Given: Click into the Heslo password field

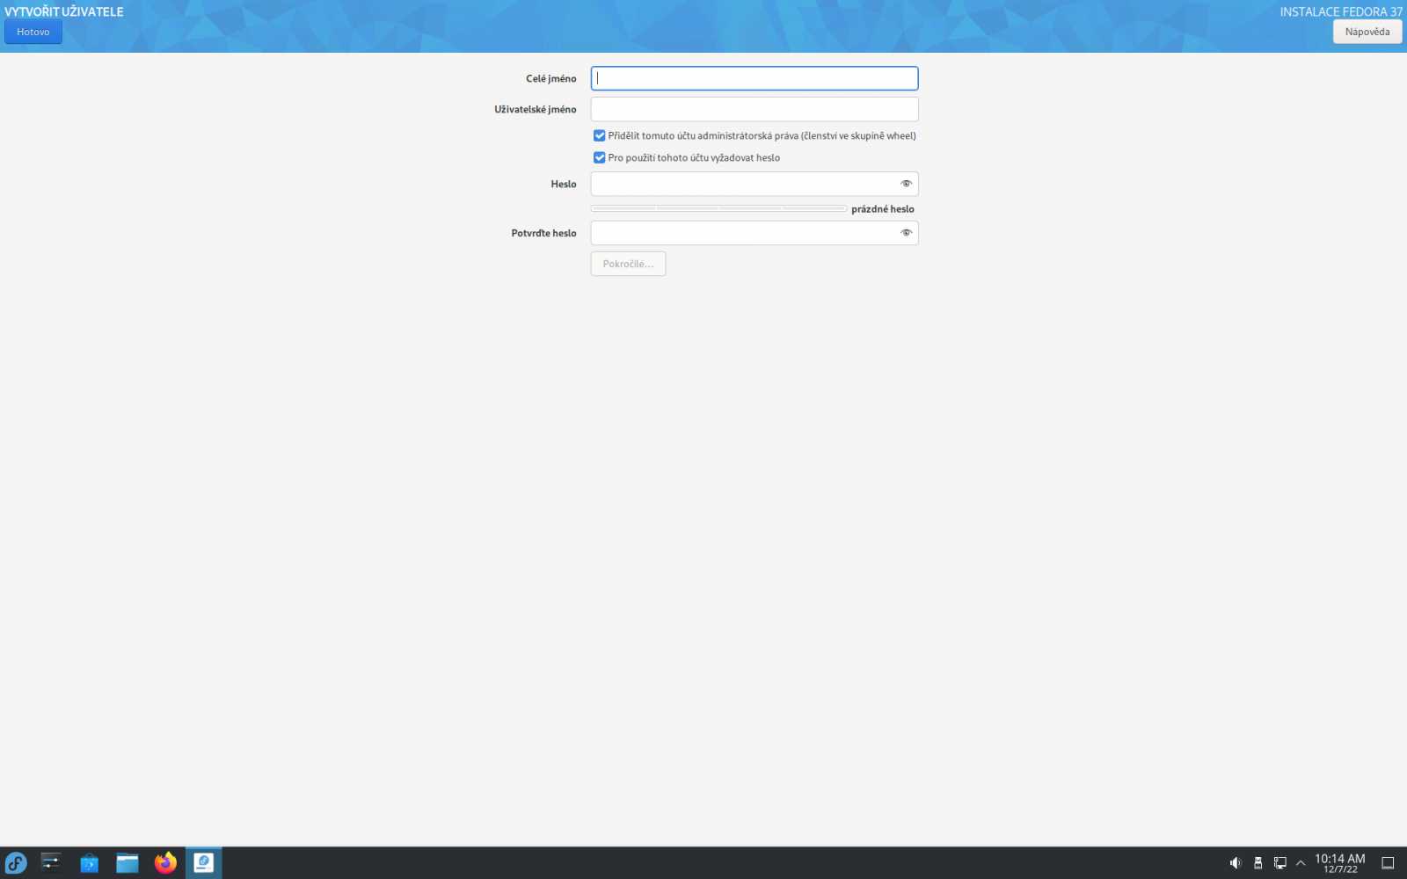Looking at the screenshot, I should coord(754,184).
